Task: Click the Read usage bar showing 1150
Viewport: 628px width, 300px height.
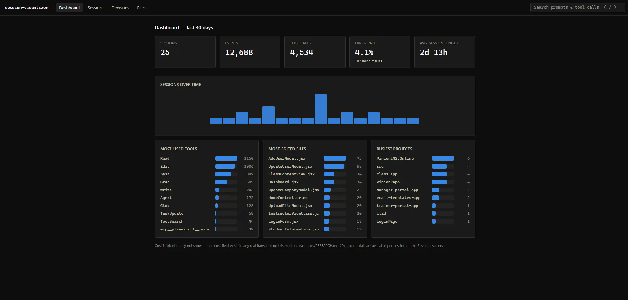Action: tap(226, 158)
